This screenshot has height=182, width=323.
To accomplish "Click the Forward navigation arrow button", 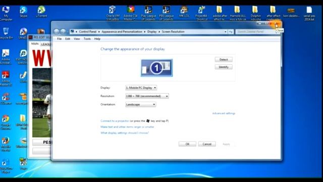I will tap(63, 31).
